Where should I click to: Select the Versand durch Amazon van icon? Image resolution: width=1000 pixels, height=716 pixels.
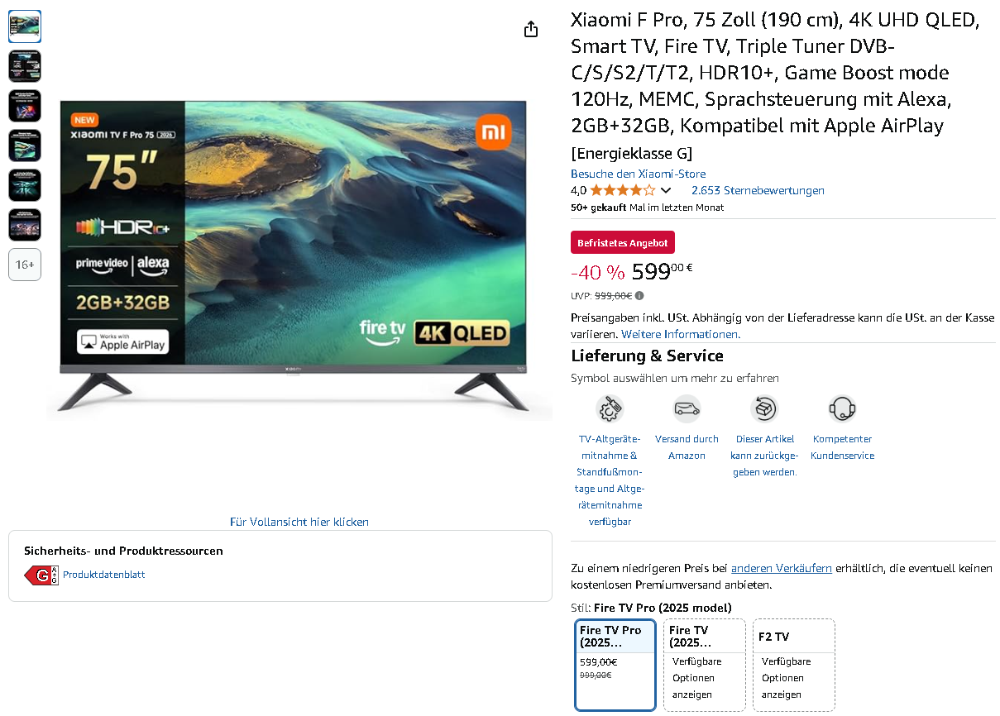(x=687, y=408)
